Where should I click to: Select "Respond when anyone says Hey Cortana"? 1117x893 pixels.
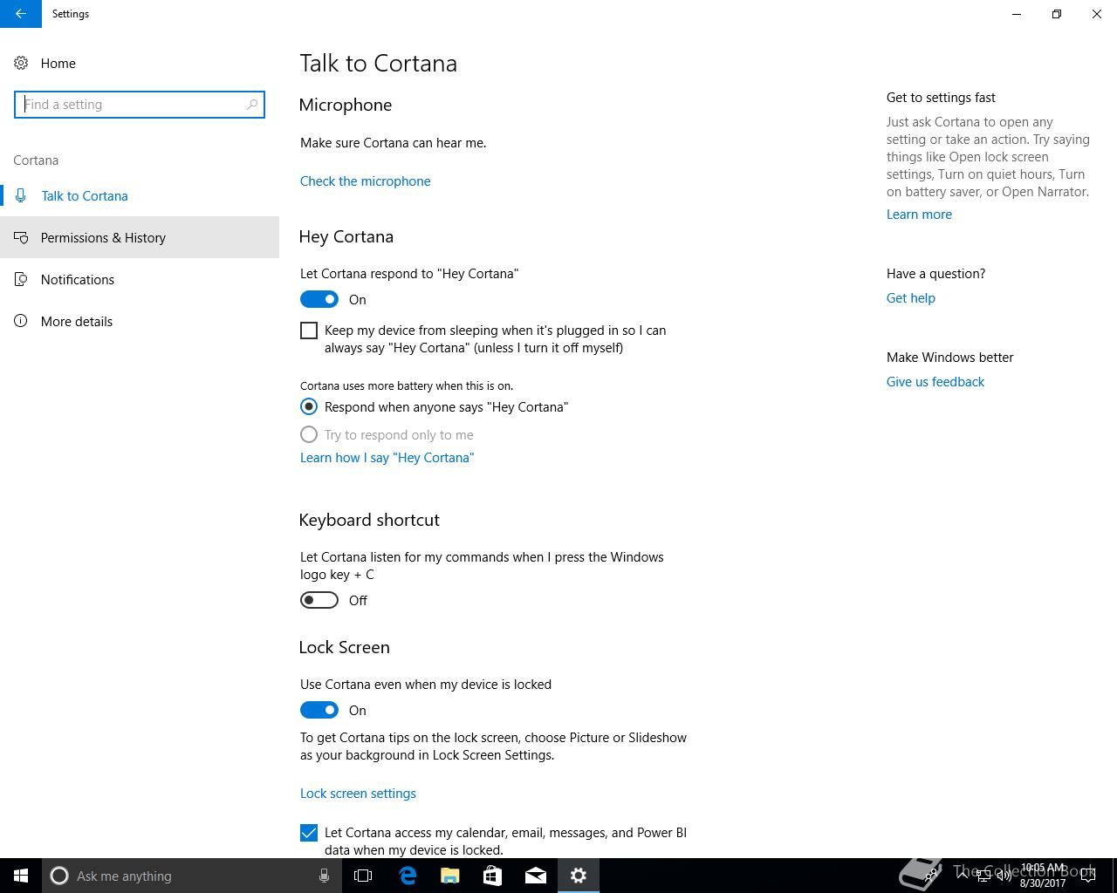[309, 406]
